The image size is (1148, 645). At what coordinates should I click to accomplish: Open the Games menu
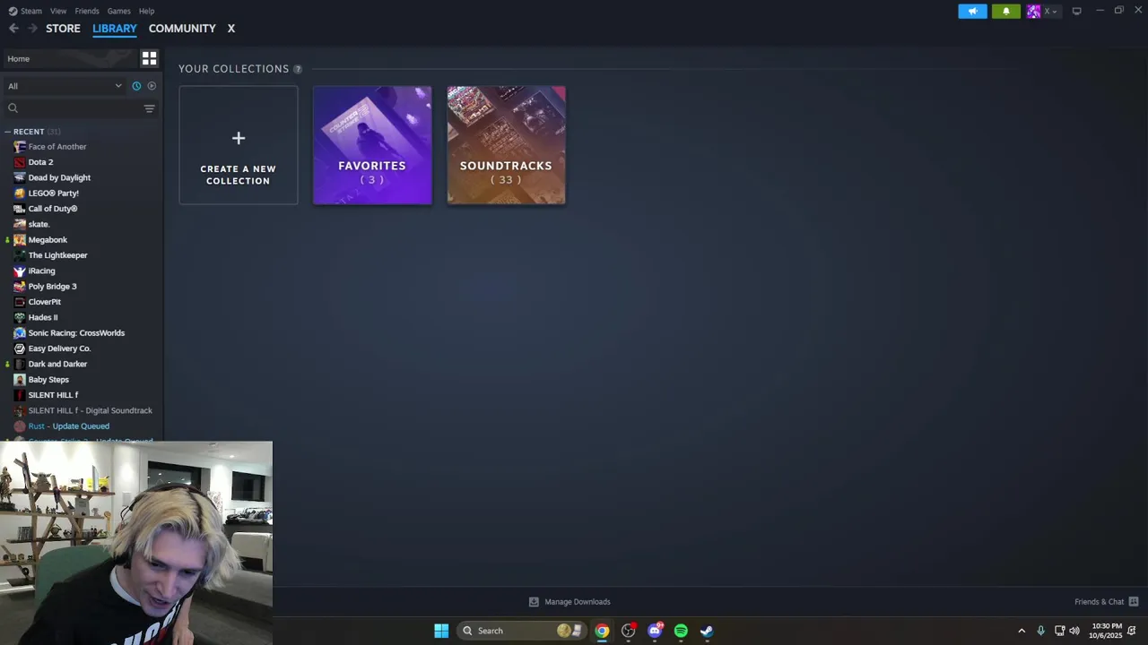[118, 11]
